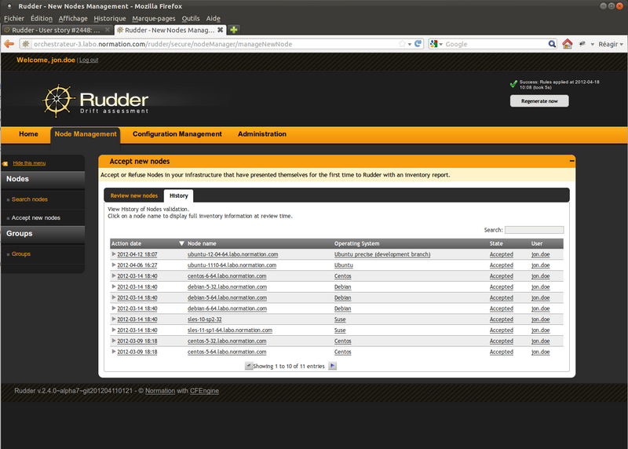
Task: Open Firefox home page icon
Action: tap(567, 44)
